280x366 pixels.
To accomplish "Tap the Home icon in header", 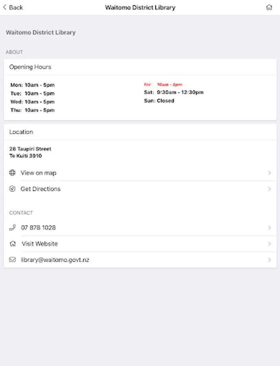I will click(269, 7).
